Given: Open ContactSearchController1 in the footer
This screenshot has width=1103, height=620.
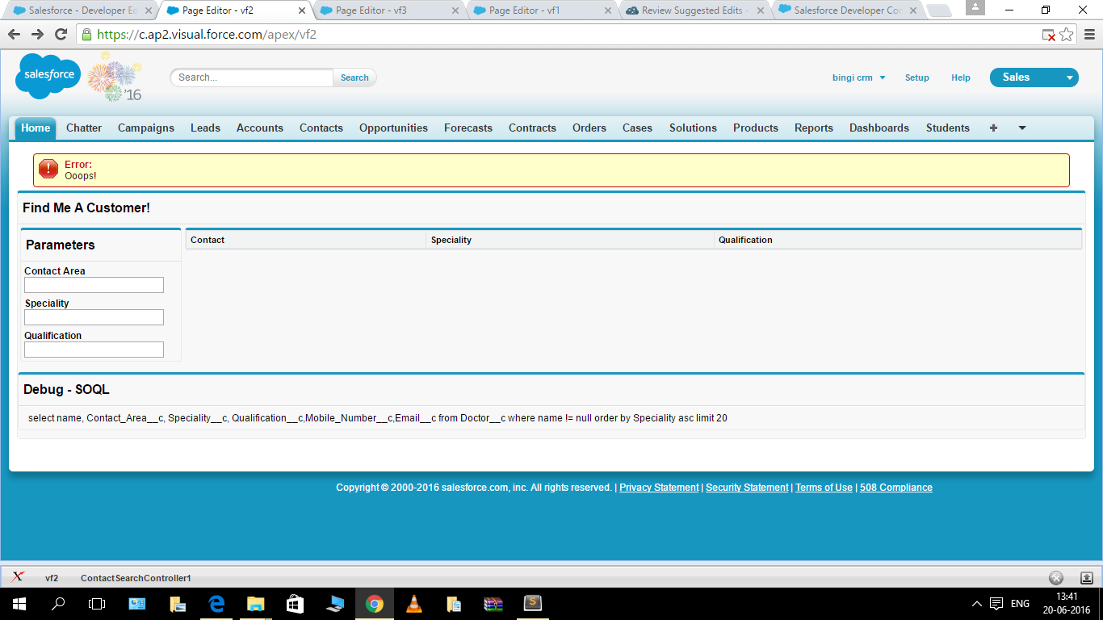Looking at the screenshot, I should 136,578.
